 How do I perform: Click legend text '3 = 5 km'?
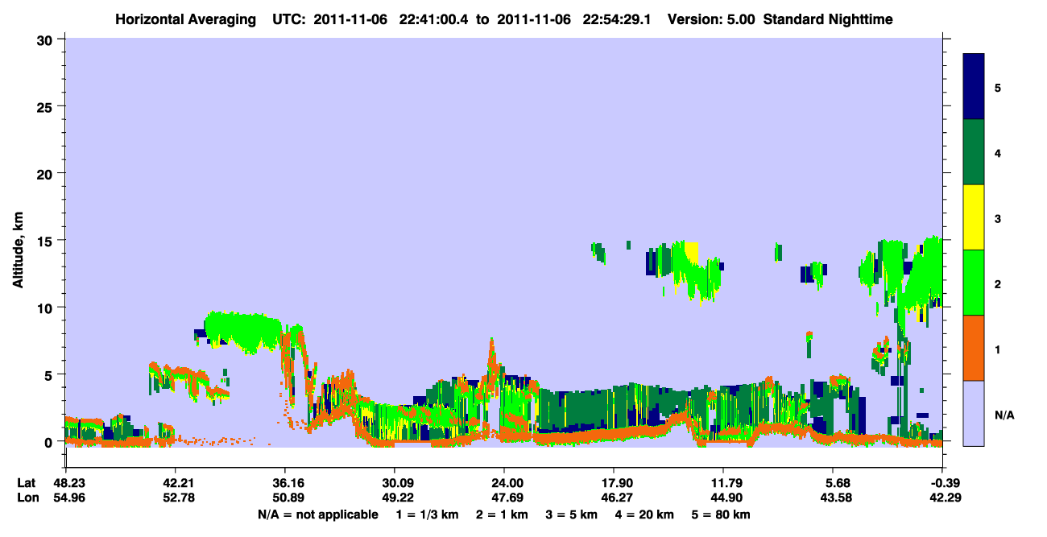[572, 514]
